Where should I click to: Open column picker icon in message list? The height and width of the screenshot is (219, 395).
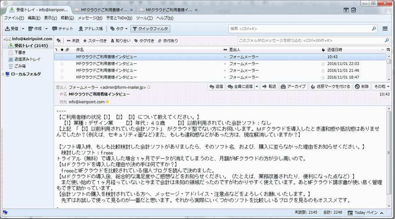click(x=388, y=50)
